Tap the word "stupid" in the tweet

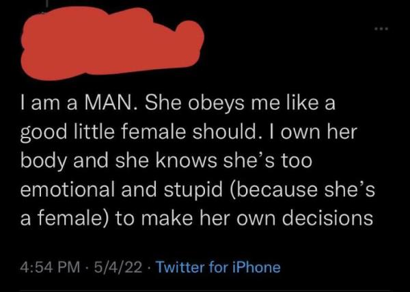click(x=193, y=191)
